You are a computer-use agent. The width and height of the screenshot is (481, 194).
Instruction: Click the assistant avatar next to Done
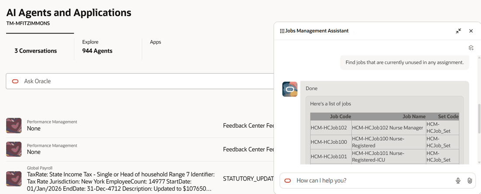click(290, 89)
